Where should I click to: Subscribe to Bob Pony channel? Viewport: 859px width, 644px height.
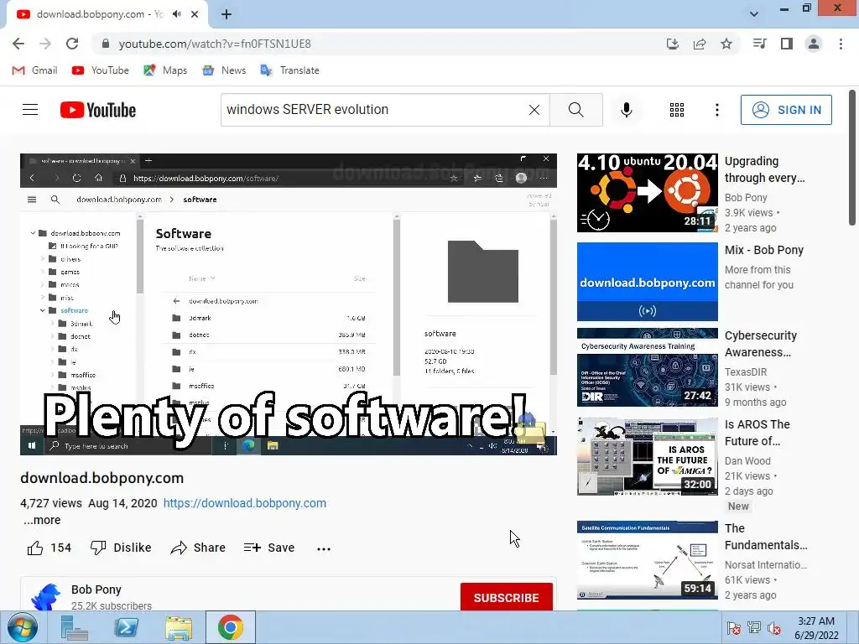(x=506, y=597)
